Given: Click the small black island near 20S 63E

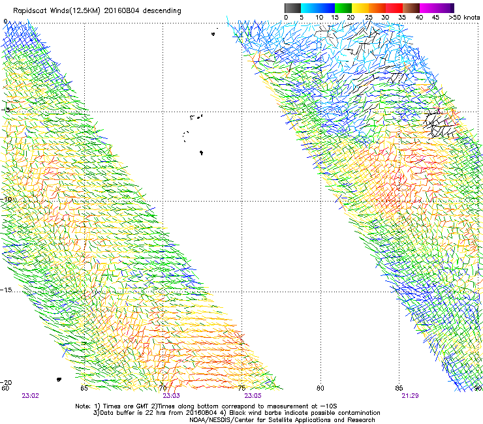Looking at the screenshot, I should 59,380.
